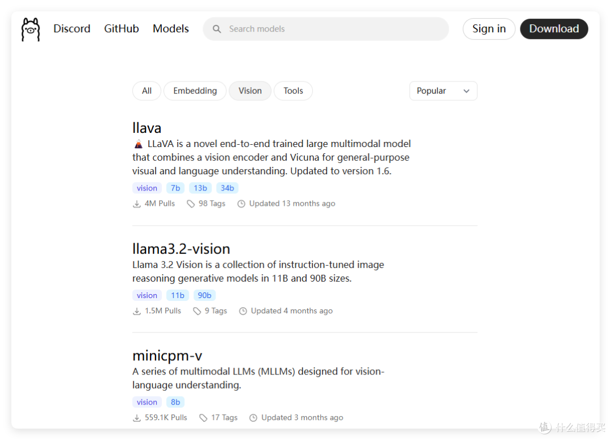Click the clock icon beside Updated 13 months ago
Screen dimensions: 611x440
pyautogui.click(x=241, y=204)
